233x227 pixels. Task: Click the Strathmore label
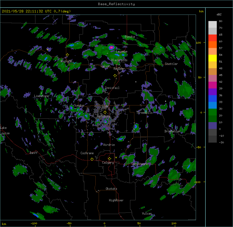point(140,164)
